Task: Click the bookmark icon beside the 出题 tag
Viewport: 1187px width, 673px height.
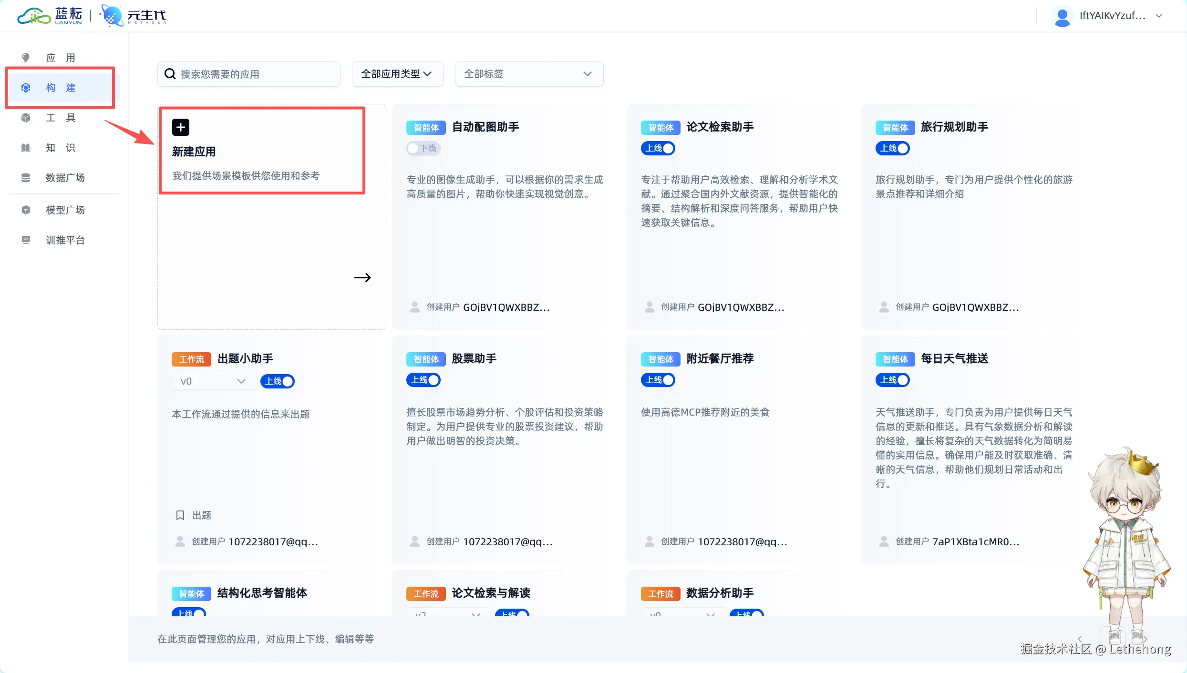Action: [x=180, y=515]
